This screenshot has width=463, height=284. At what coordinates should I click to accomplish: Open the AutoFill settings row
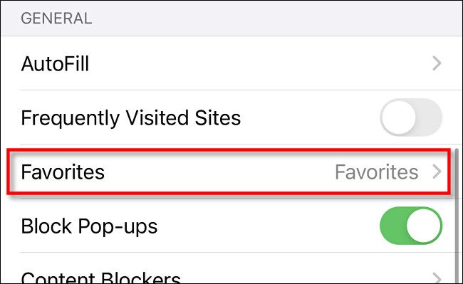231,63
